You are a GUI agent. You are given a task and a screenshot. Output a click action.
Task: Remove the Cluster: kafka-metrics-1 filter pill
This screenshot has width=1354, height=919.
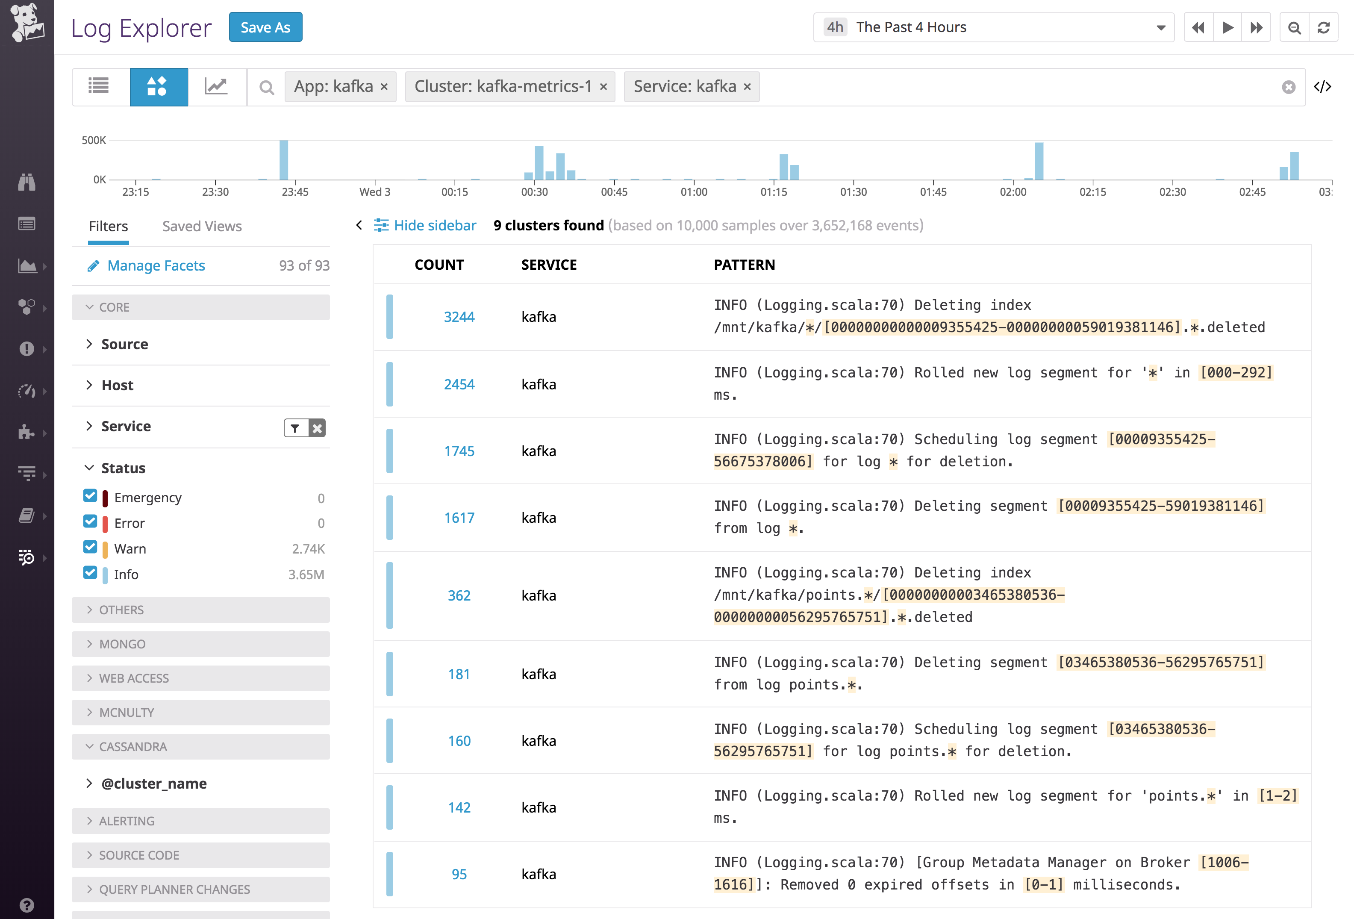point(603,86)
